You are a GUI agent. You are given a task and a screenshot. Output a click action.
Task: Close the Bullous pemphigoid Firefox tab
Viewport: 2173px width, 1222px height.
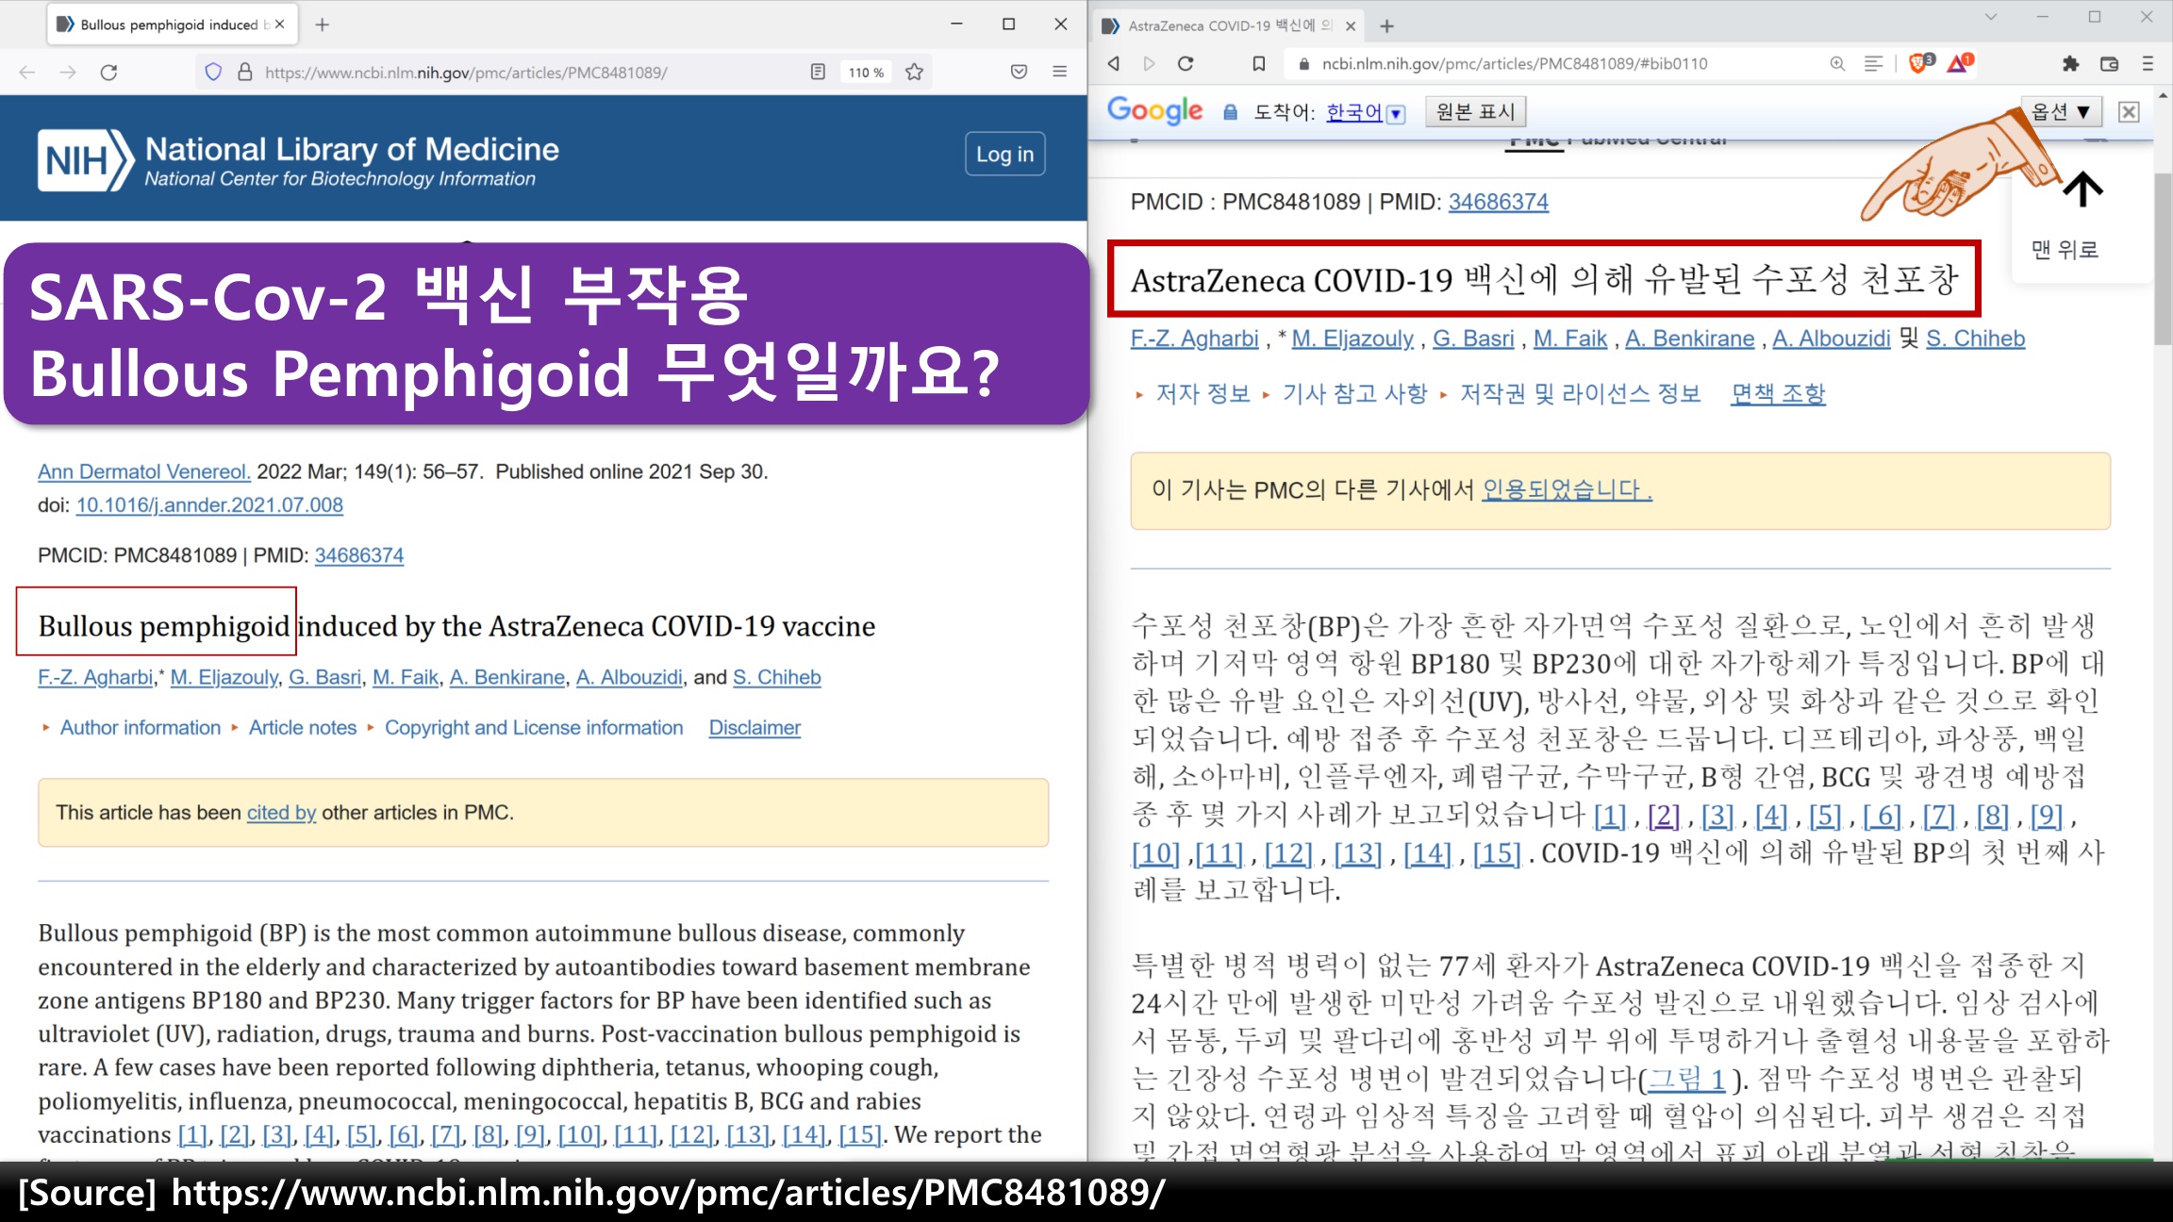point(280,25)
